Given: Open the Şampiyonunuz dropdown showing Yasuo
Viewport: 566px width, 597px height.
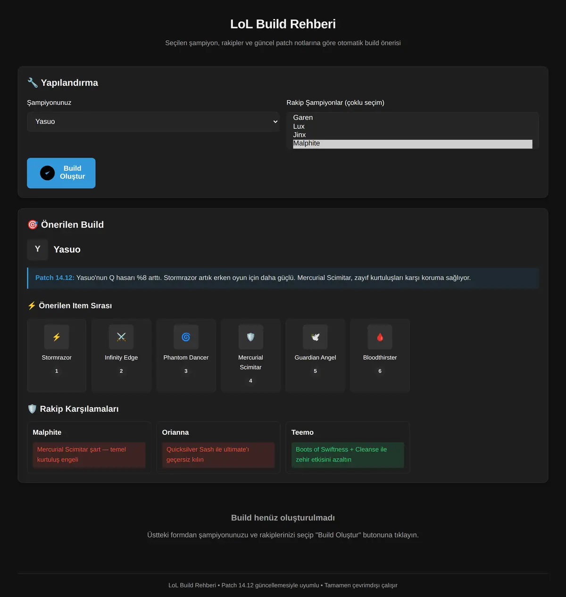Looking at the screenshot, I should 153,122.
